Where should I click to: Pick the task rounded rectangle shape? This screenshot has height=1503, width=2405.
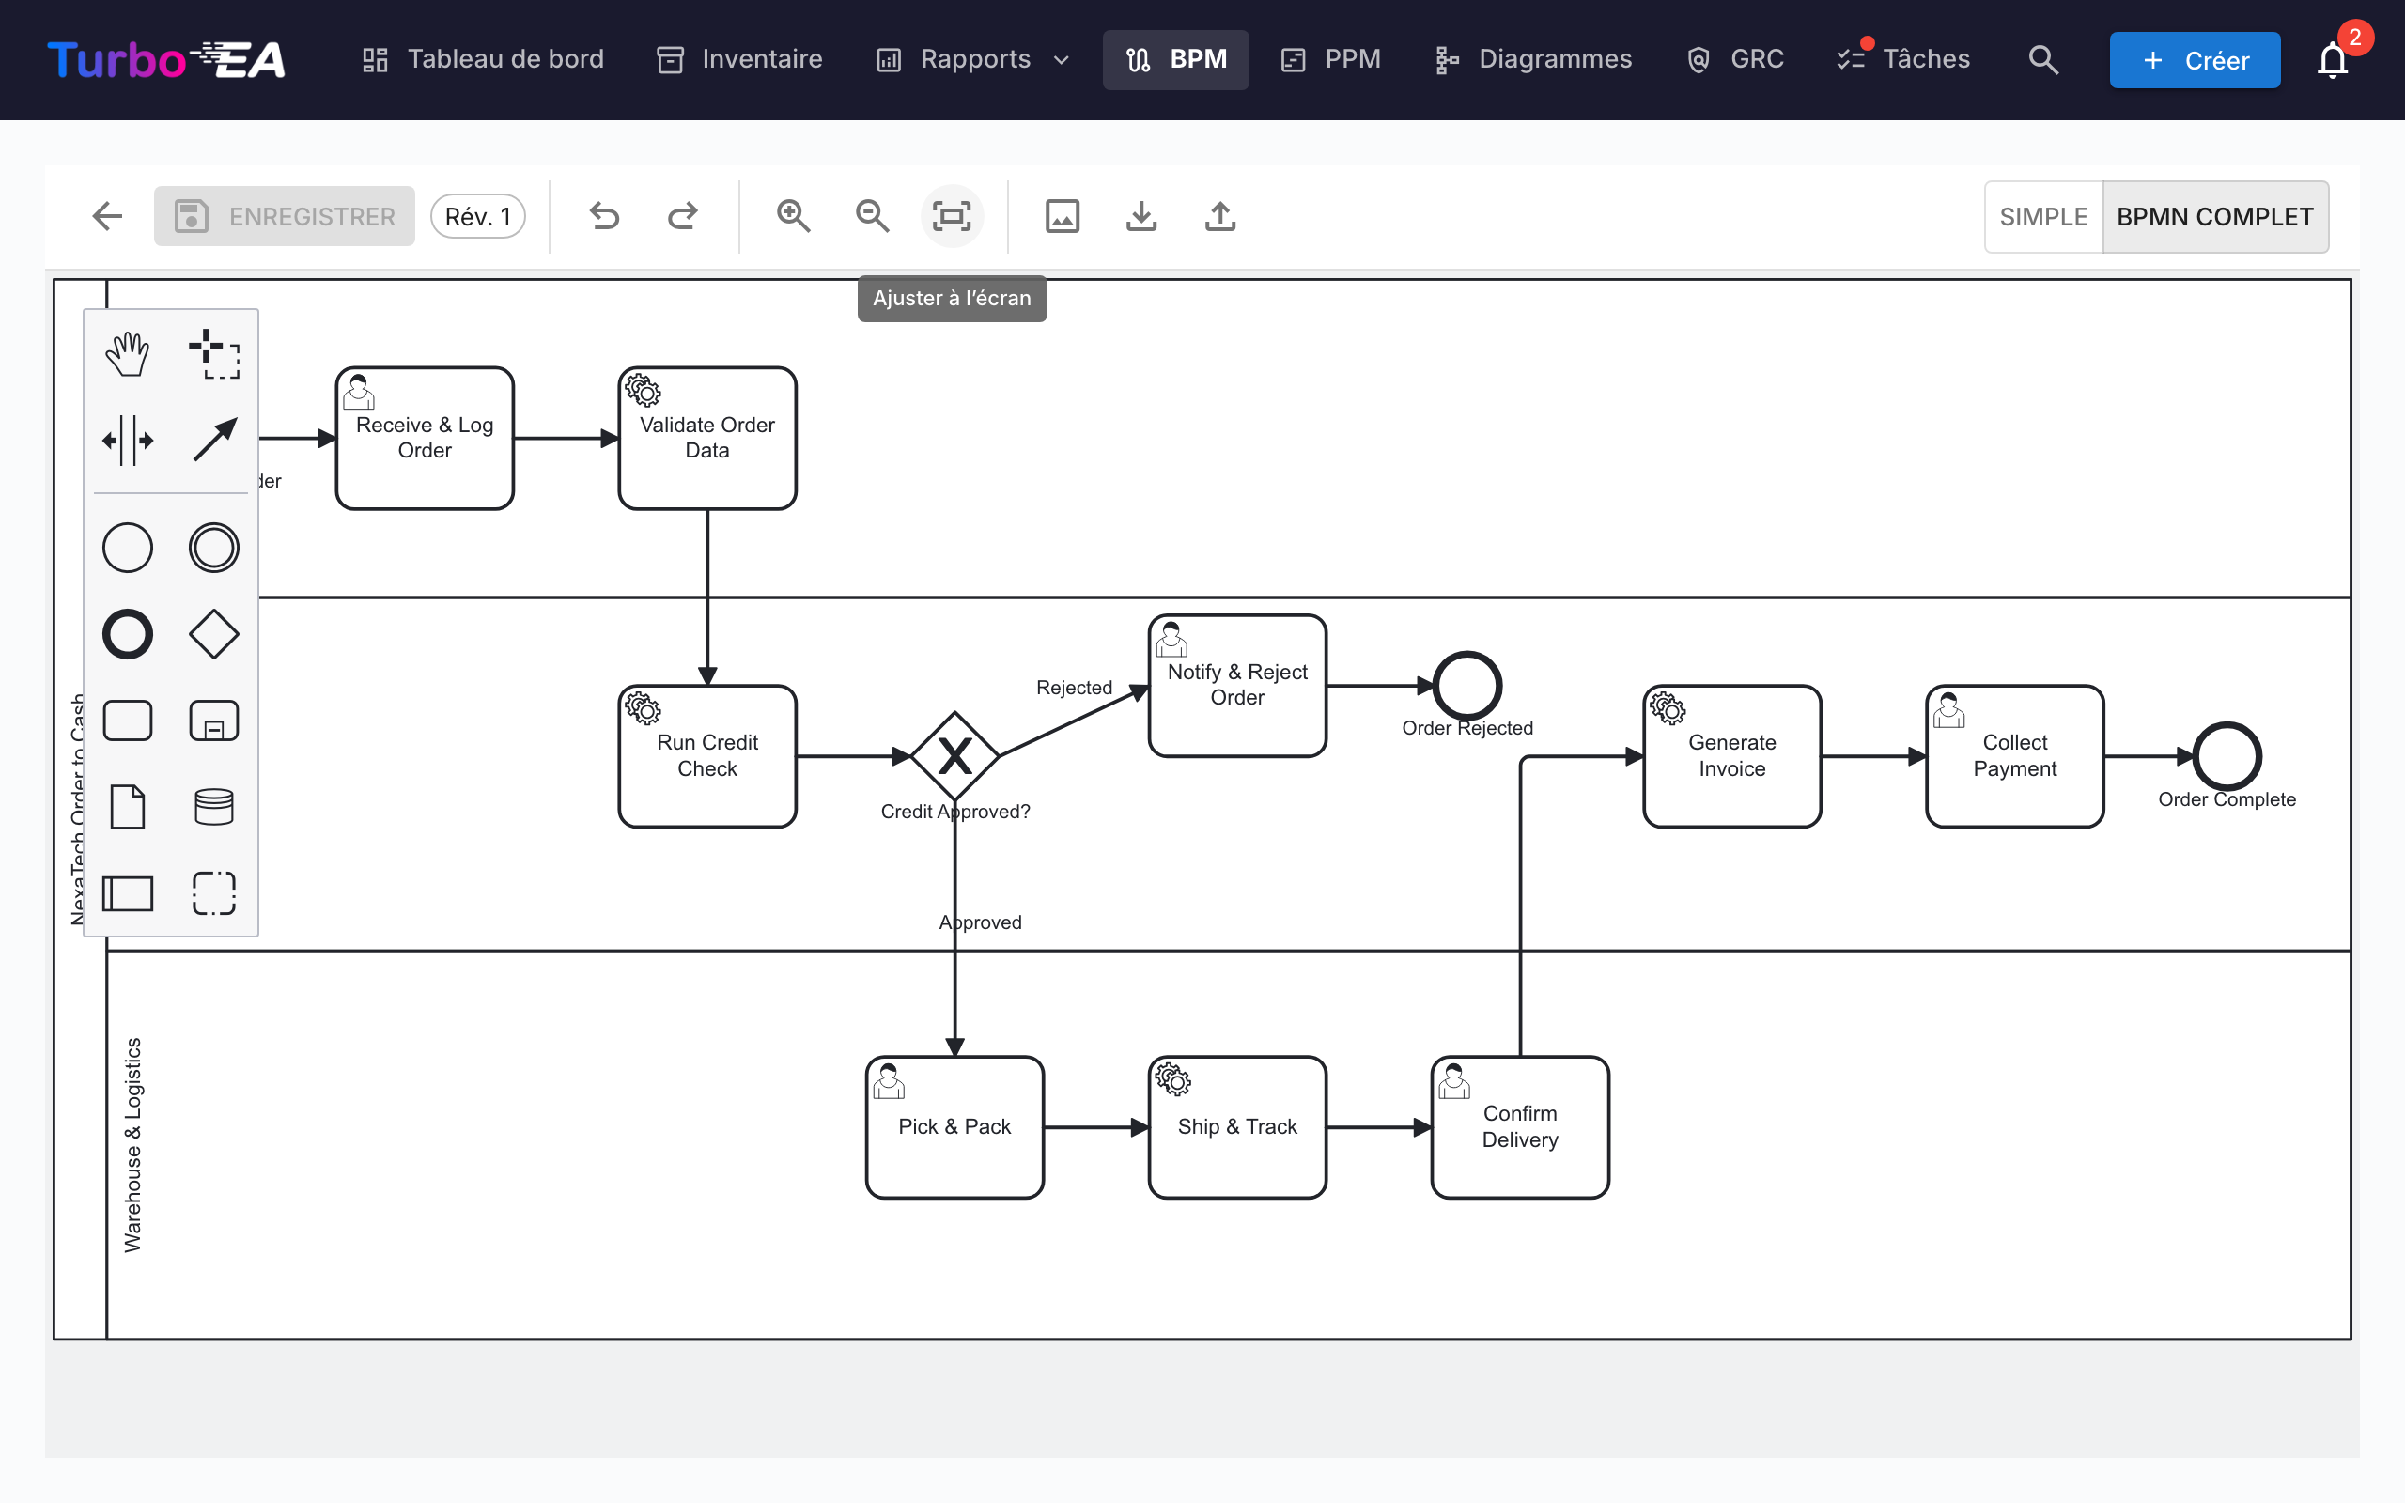127,721
